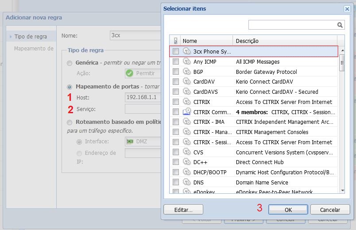Screen dimensions: 356x230
Task: Click 'Border Gateway Protocol' description text
Action: (x=266, y=72)
